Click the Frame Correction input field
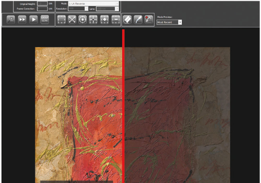The height and width of the screenshot is (183, 261). (x=42, y=9)
